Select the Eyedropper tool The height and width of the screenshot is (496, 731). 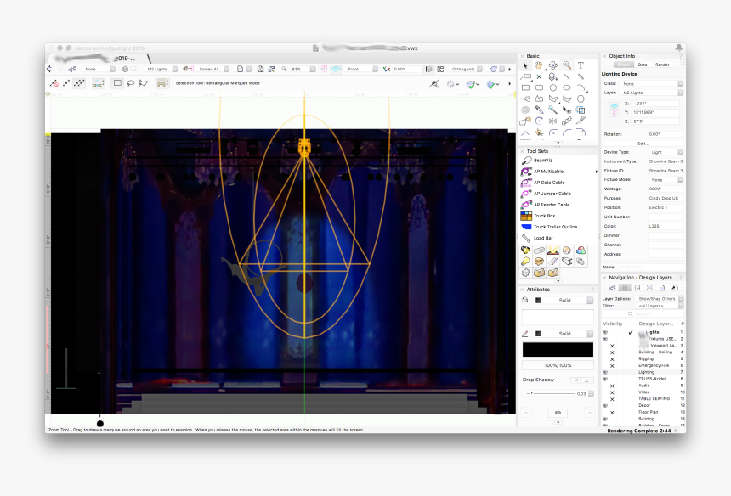pyautogui.click(x=540, y=110)
